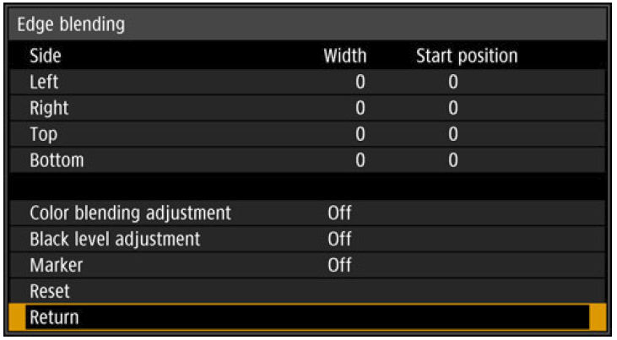Viewport: 617px width, 340px height.
Task: Select the Reset option
Action: point(49,292)
